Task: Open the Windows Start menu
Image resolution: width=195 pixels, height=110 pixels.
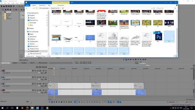Action: pyautogui.click(x=2, y=108)
